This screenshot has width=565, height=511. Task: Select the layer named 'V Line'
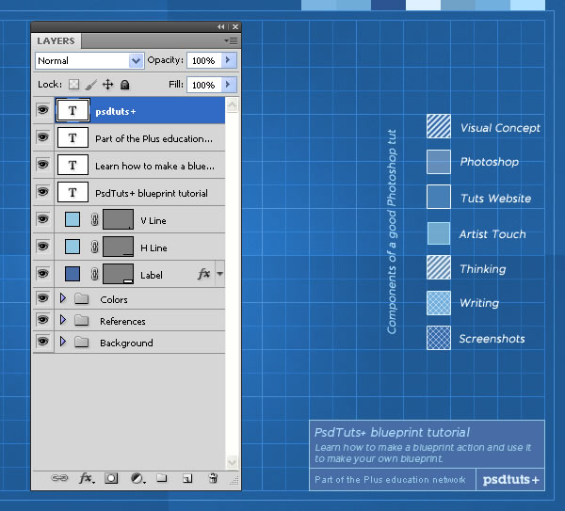pyautogui.click(x=153, y=221)
